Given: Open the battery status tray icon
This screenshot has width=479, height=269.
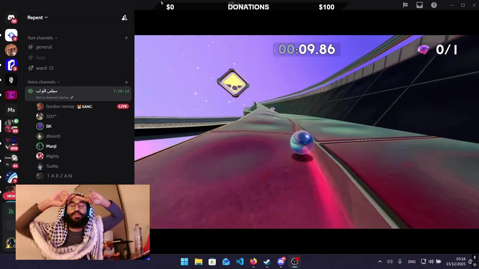Looking at the screenshot, I should (439, 262).
